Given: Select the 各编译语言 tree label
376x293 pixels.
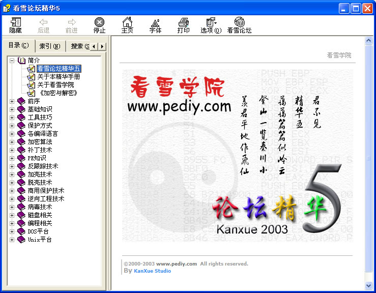Looking at the screenshot, I should 43,134.
